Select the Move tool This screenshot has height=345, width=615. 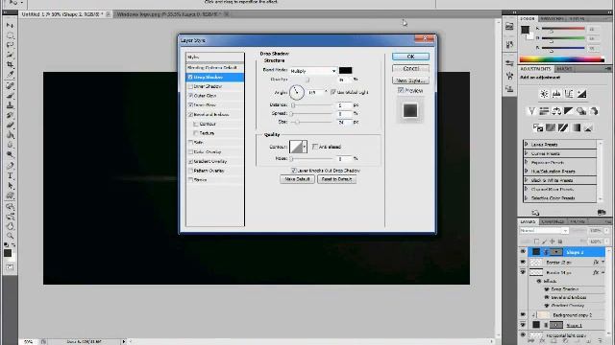[x=11, y=26]
